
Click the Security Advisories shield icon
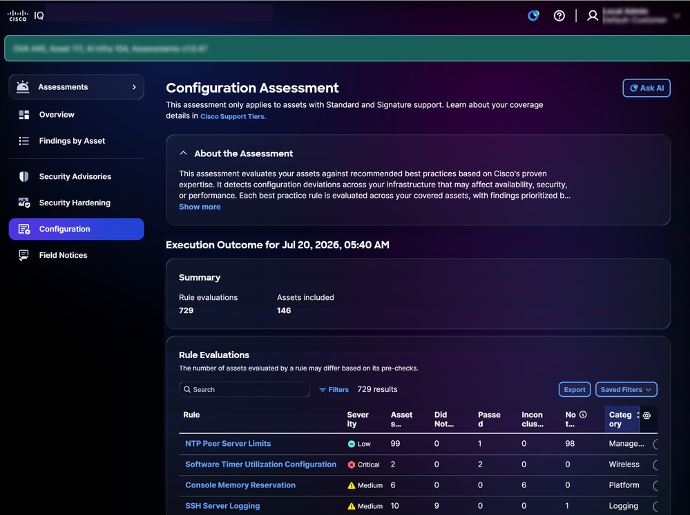coord(23,177)
